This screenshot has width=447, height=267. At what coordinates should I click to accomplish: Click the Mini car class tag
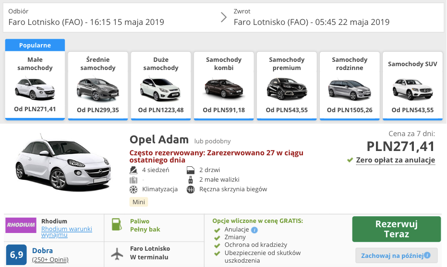tap(139, 202)
